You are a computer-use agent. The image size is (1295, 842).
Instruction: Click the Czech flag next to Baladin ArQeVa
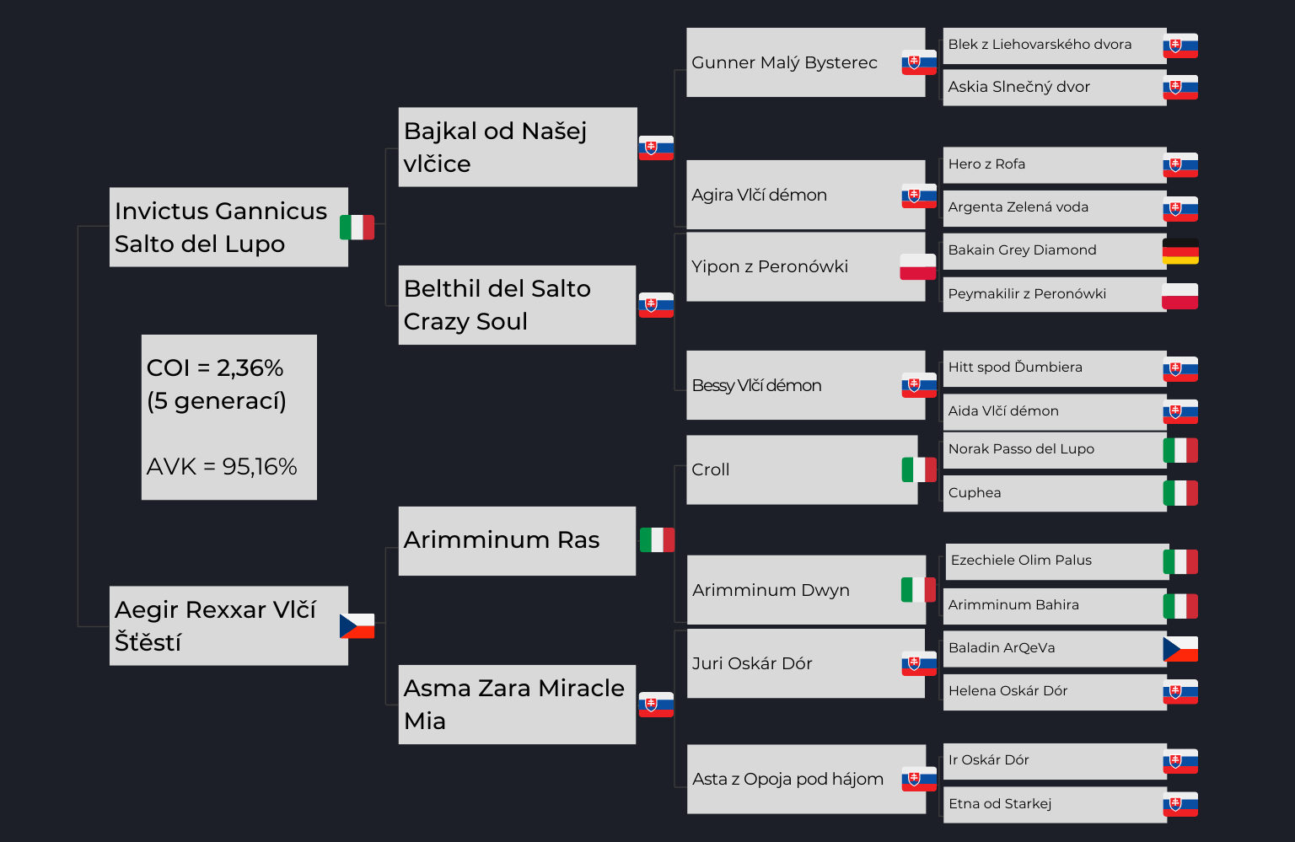1180,649
